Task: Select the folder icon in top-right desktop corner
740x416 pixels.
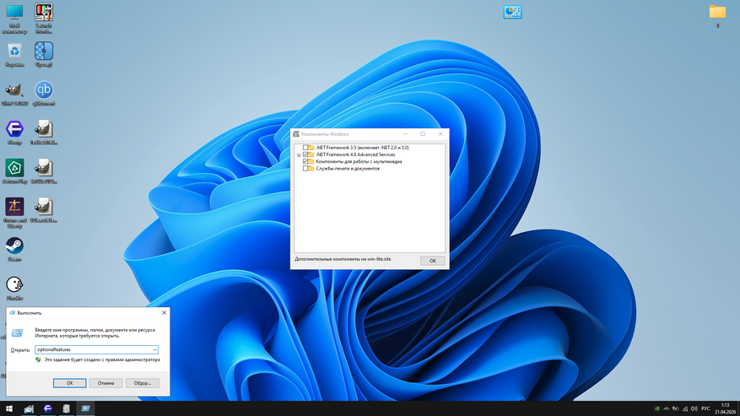Action: coord(717,12)
